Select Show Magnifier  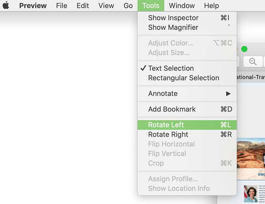coord(173,28)
